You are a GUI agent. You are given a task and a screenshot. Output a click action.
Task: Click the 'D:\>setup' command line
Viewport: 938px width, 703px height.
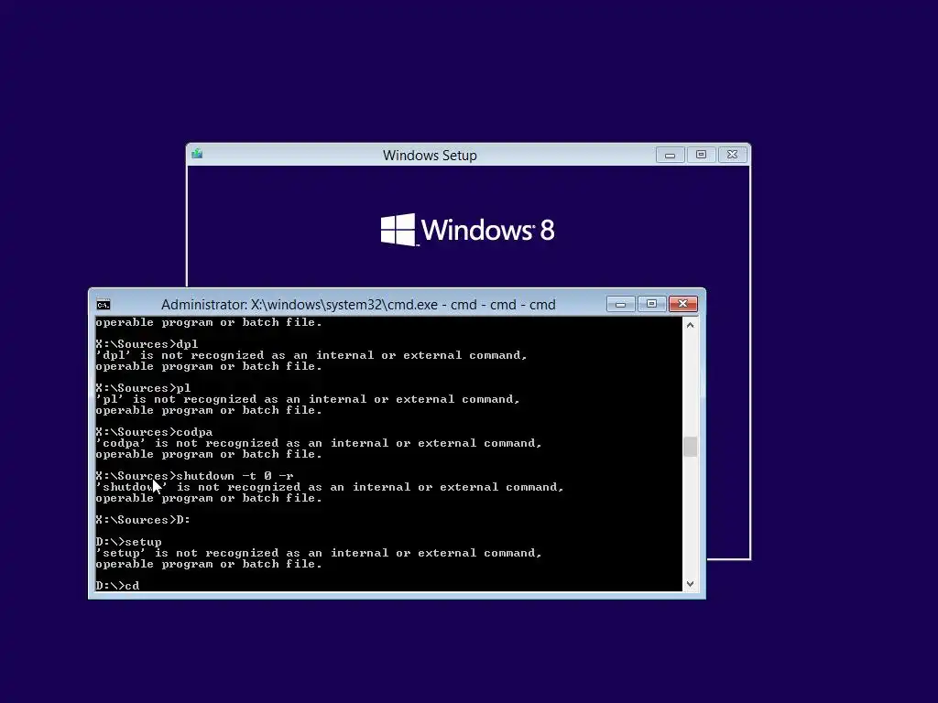[x=128, y=542]
